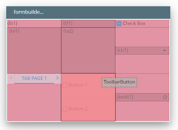Click the clock icon in tedit1 field
The width and height of the screenshot is (178, 130).
coord(165,97)
